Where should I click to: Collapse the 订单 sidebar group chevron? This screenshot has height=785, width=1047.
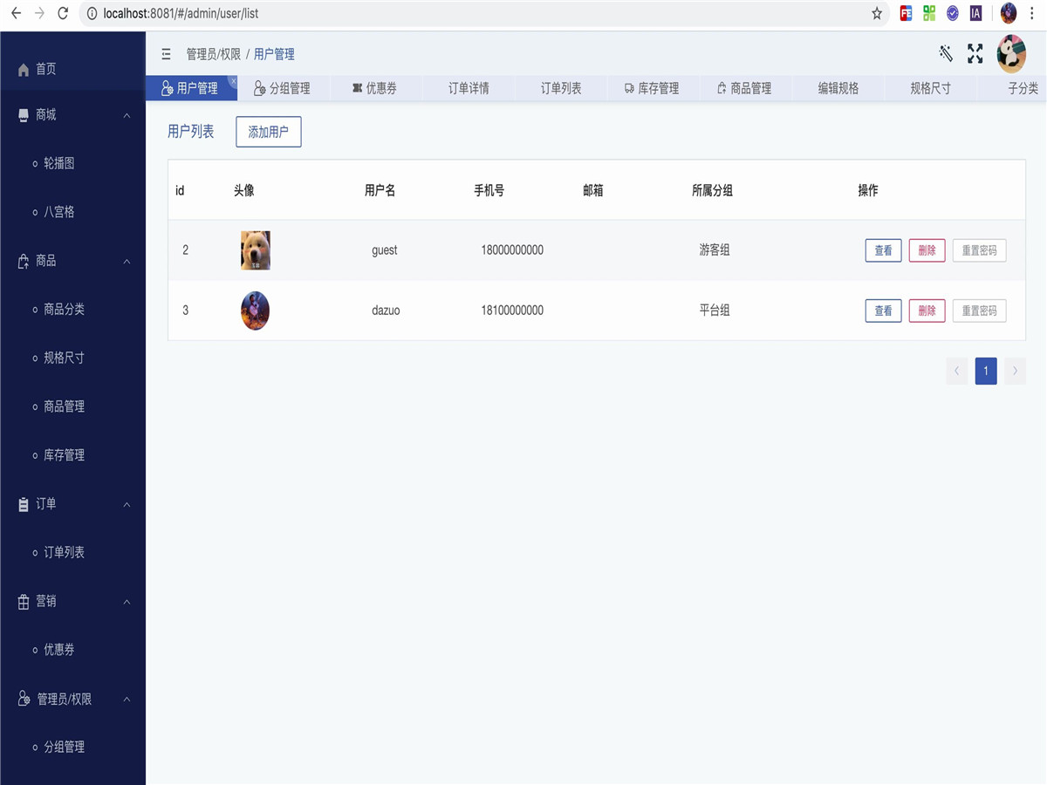[x=127, y=504]
